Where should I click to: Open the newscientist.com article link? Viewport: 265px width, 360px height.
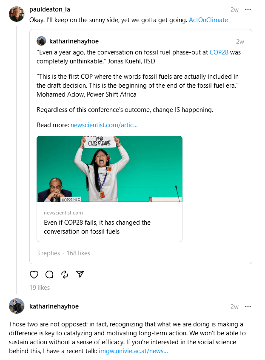[104, 125]
